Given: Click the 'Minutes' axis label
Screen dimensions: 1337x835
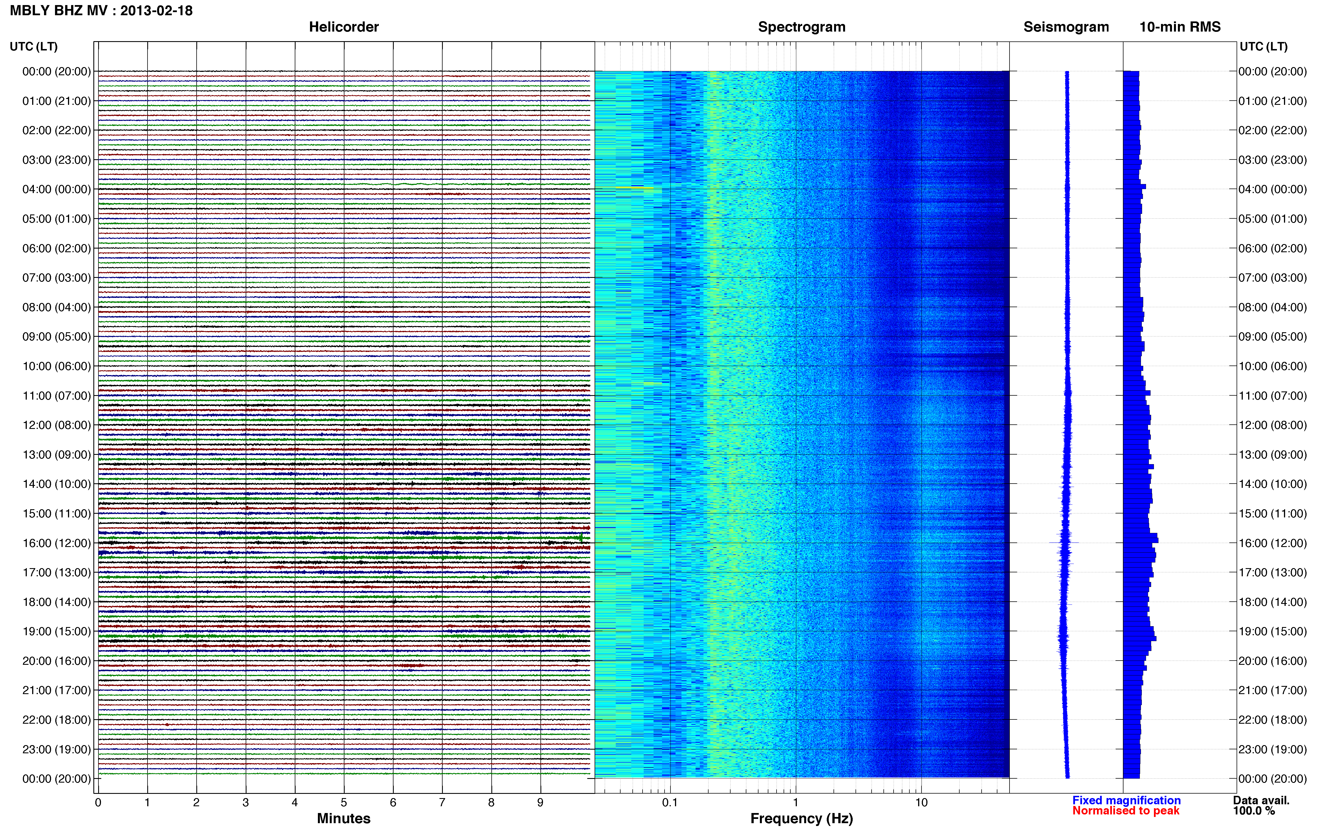Looking at the screenshot, I should coord(344,818).
